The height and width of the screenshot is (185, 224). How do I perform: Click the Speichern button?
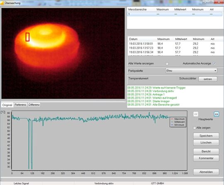[206, 136]
